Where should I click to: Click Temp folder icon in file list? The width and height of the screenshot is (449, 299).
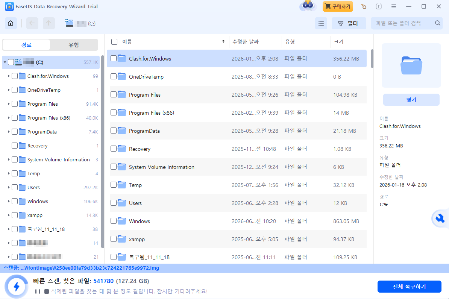[122, 185]
